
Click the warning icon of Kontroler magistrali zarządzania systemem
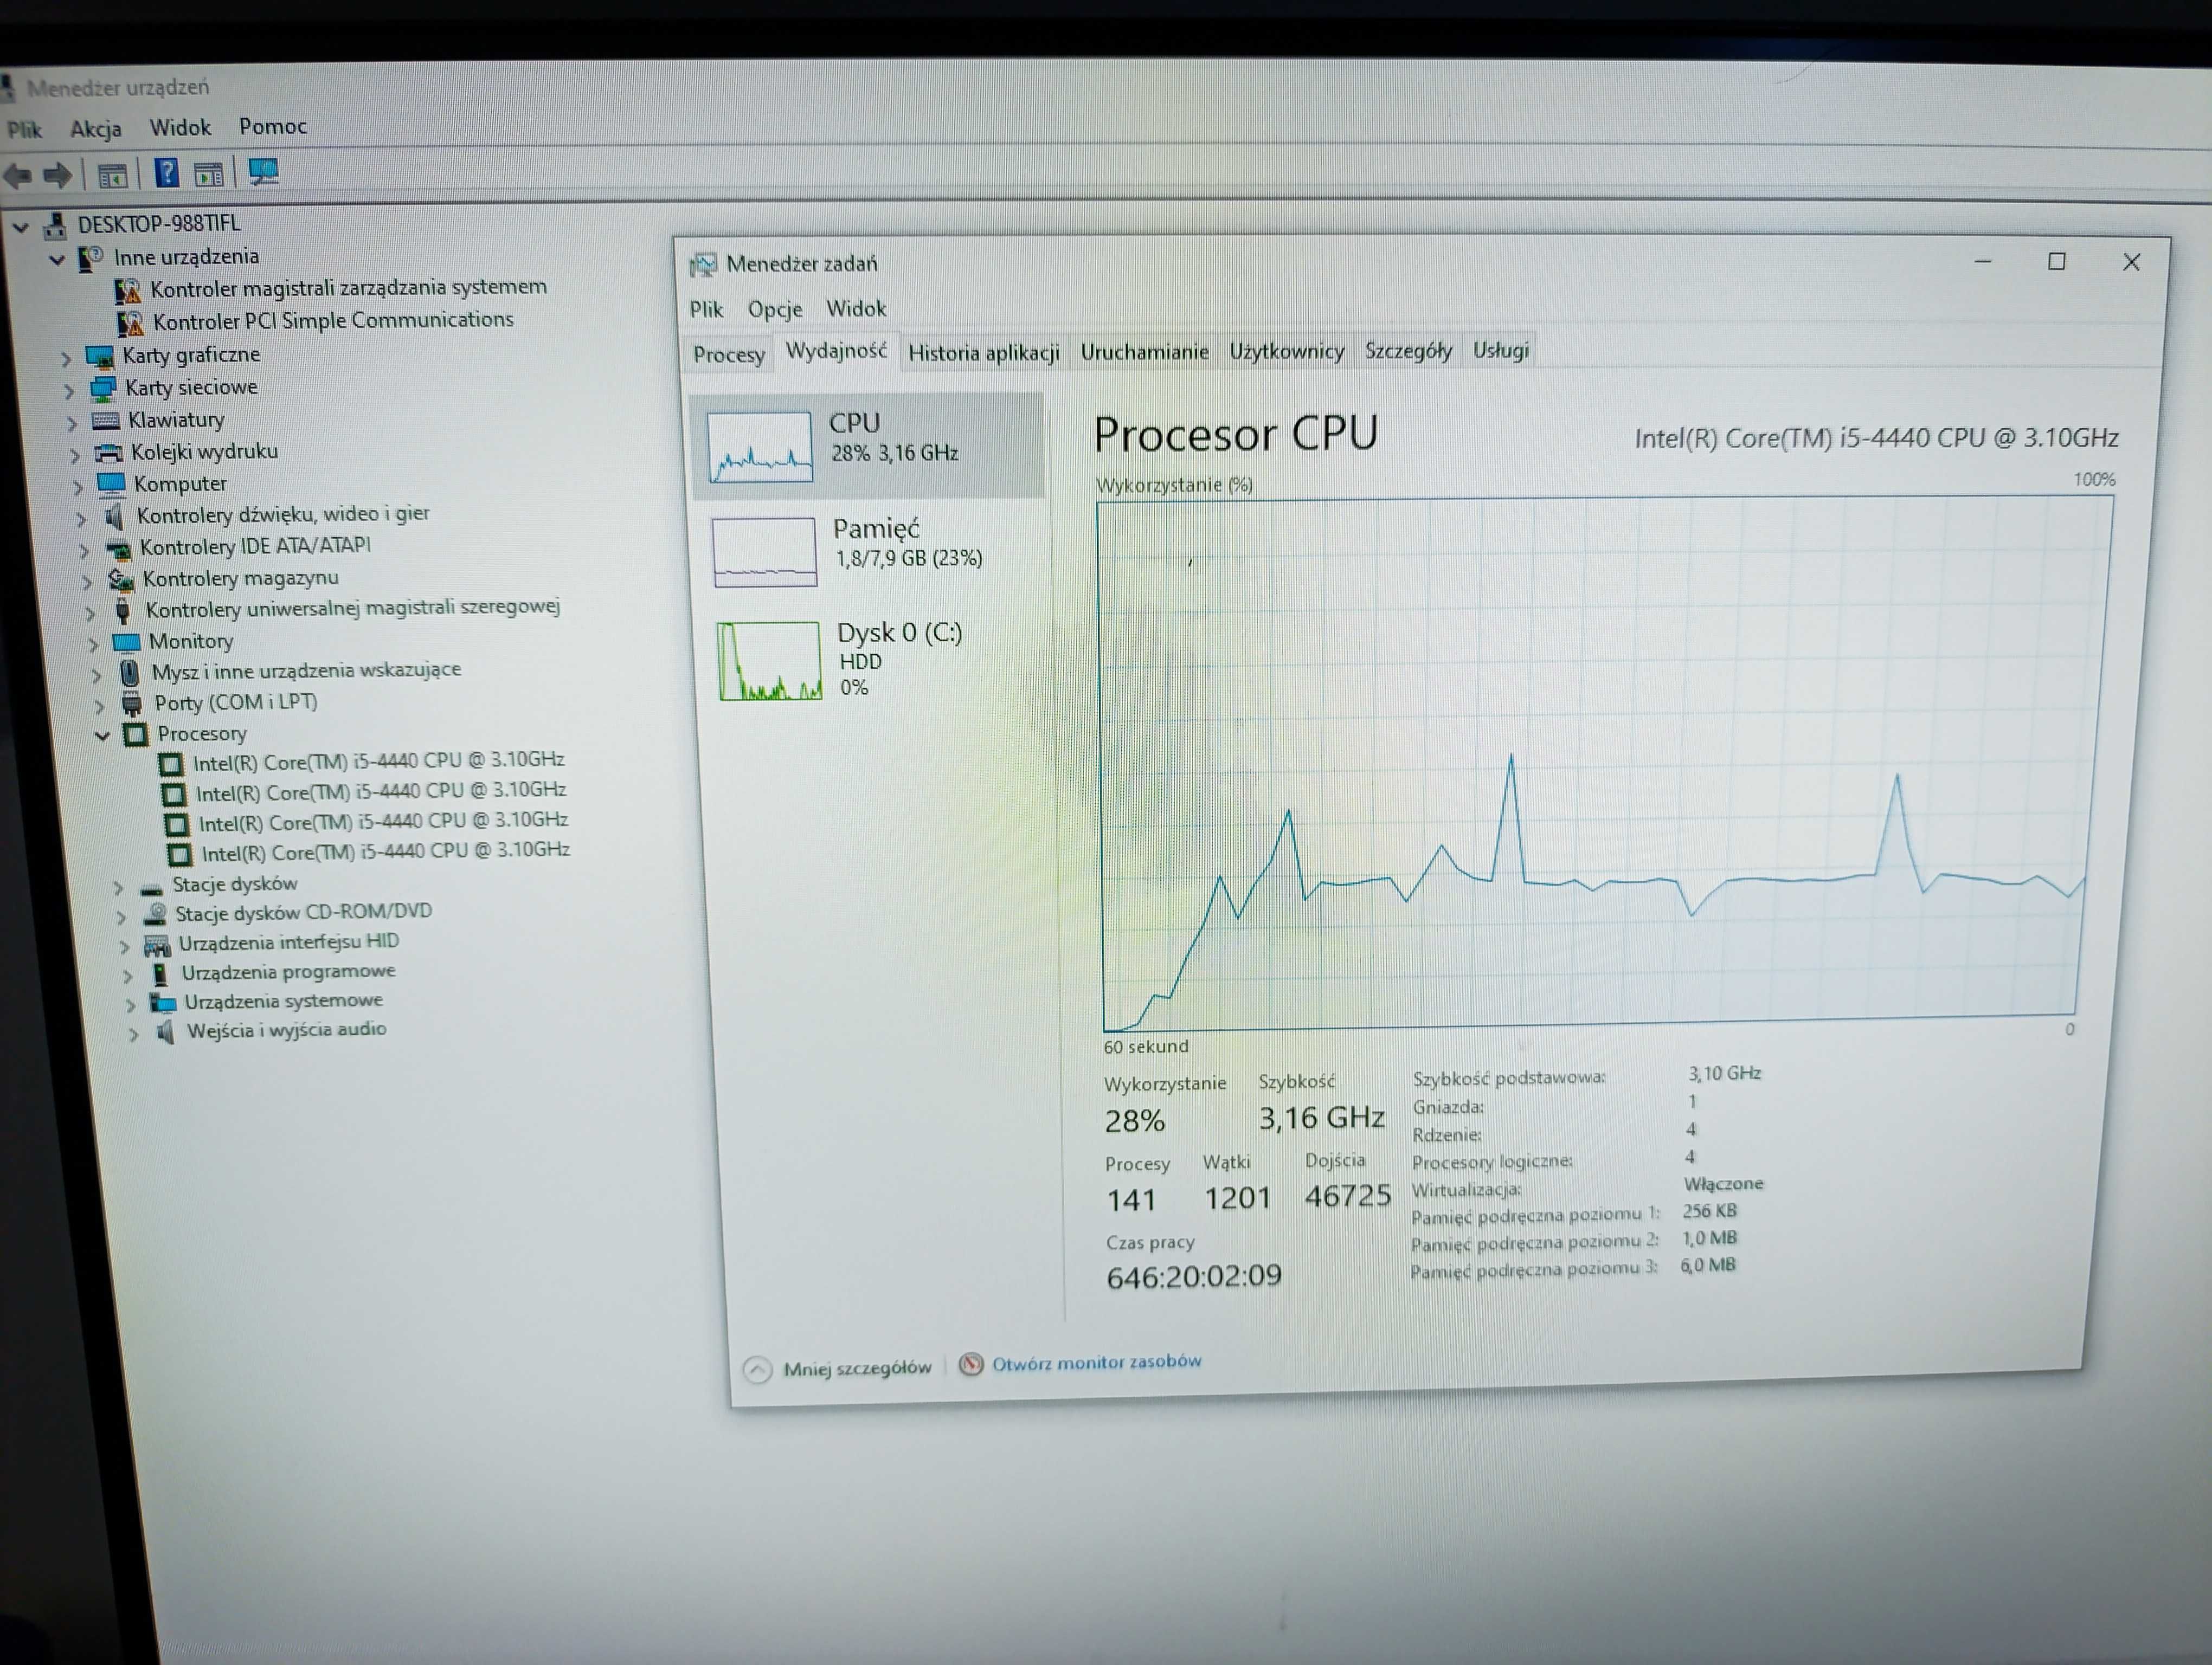pyautogui.click(x=127, y=291)
